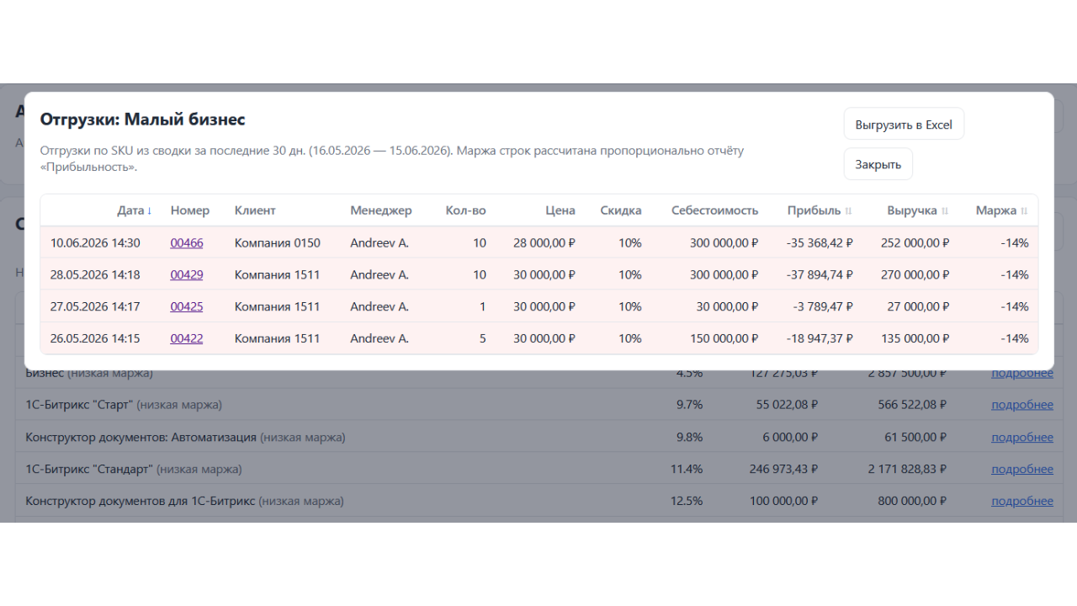This screenshot has width=1077, height=606.
Task: Select the Компания 0150 shipment row
Action: tap(539, 243)
